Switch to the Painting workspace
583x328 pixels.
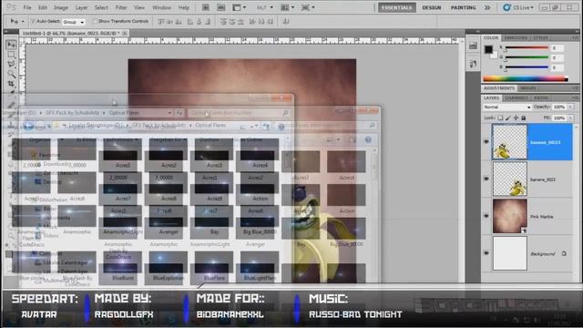click(463, 7)
